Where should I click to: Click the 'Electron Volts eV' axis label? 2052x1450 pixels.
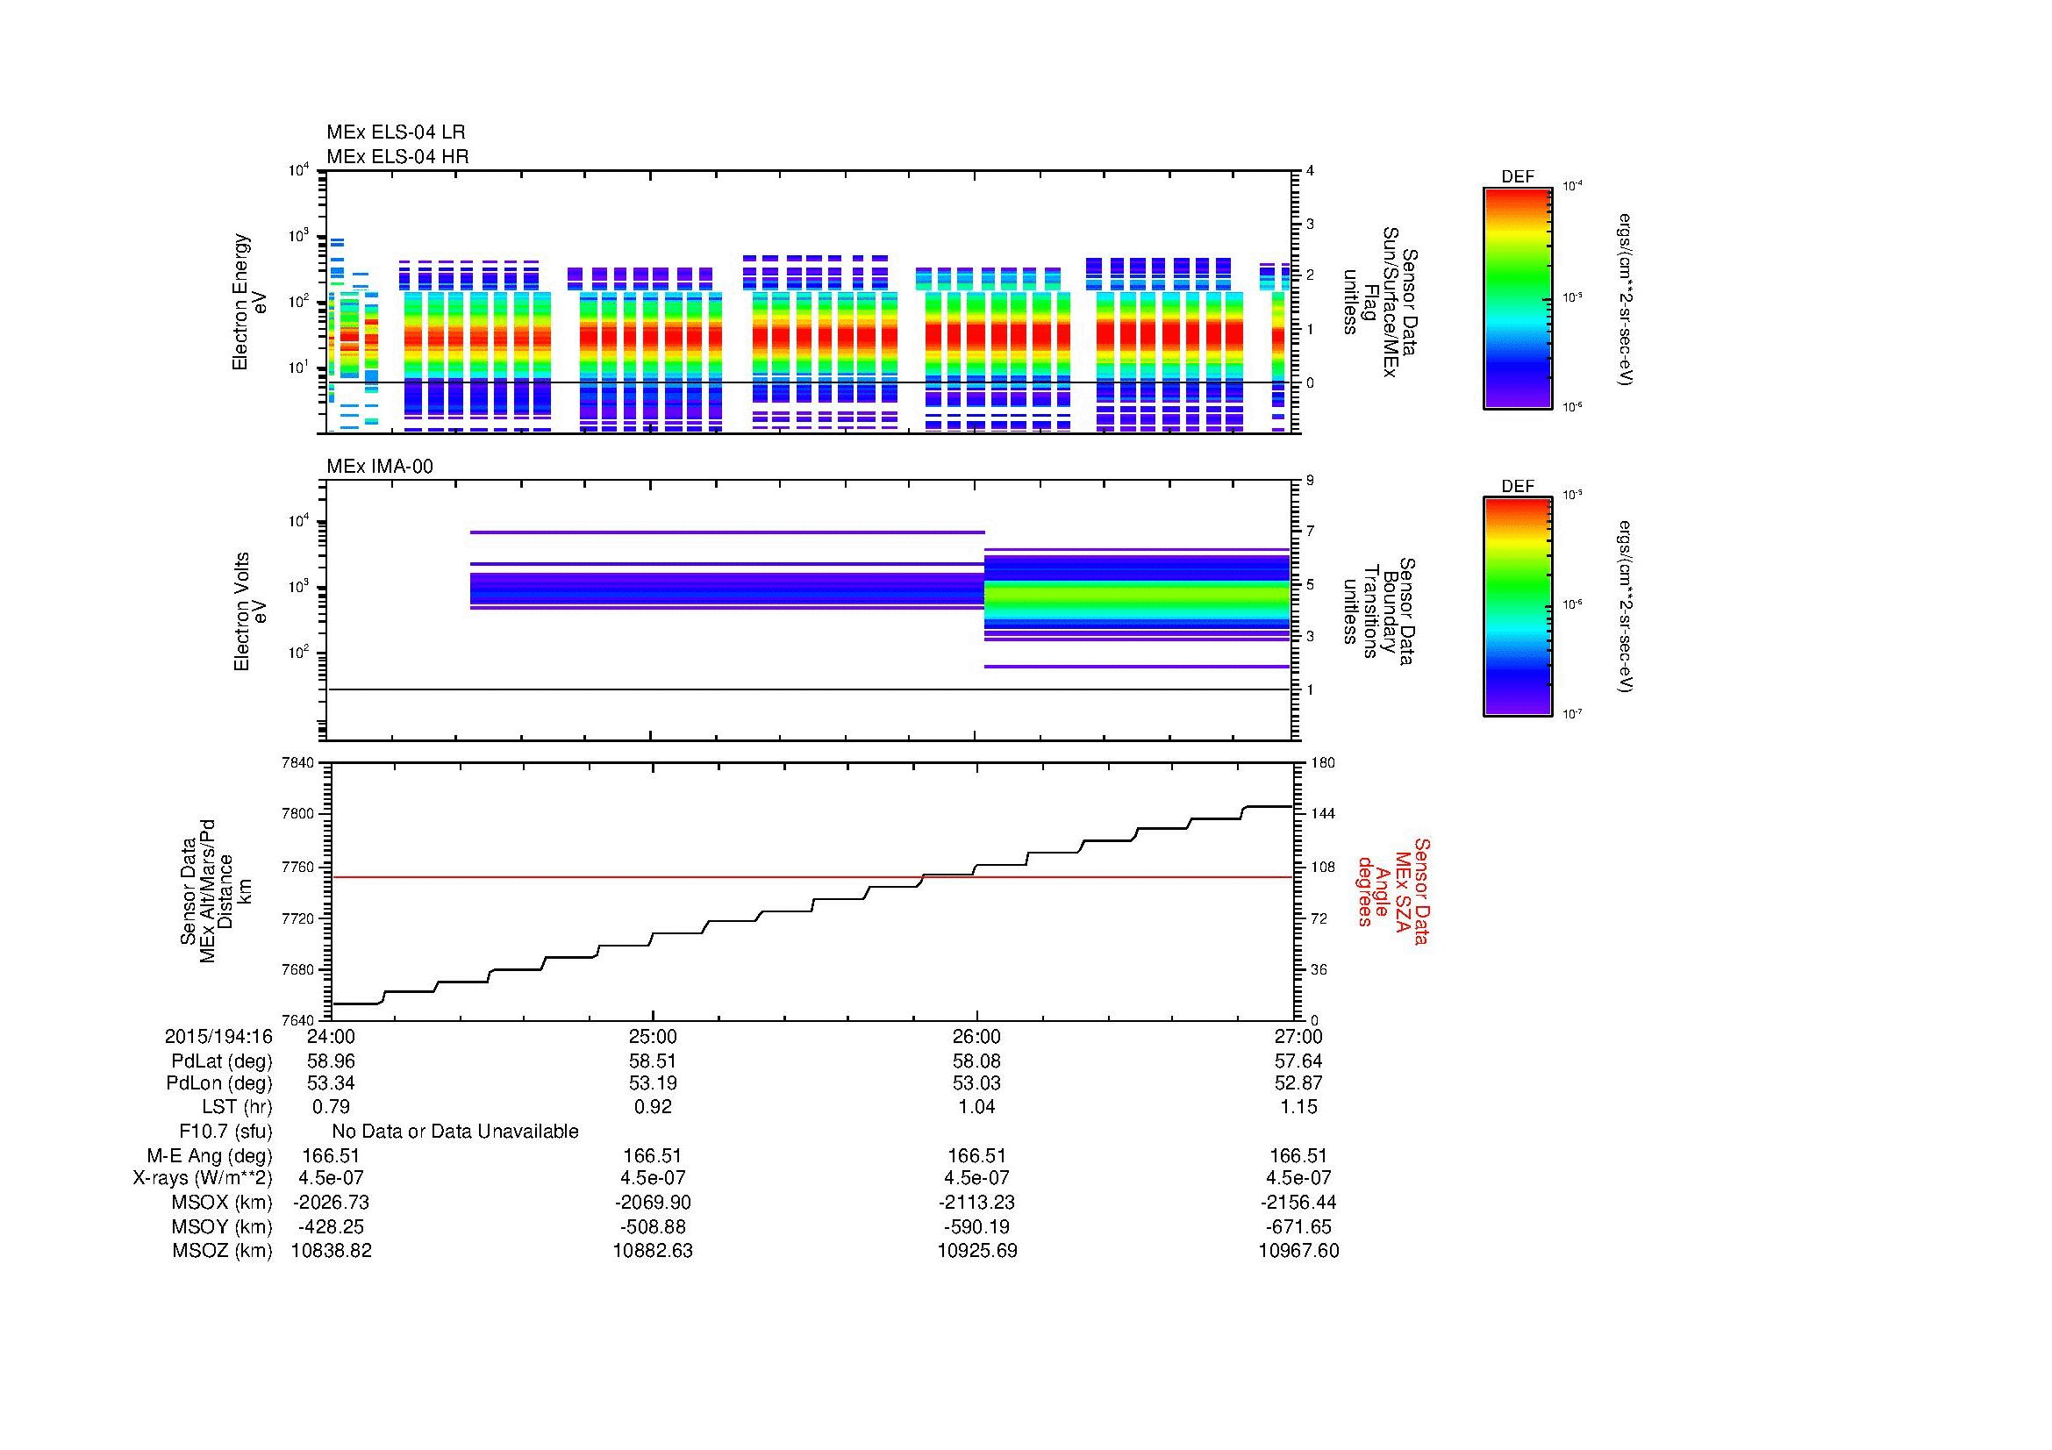pos(249,612)
